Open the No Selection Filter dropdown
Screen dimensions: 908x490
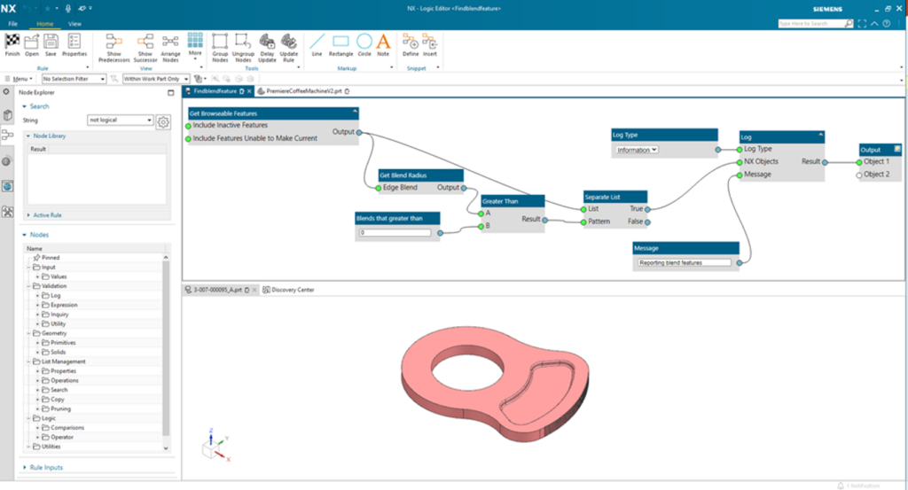pos(74,79)
